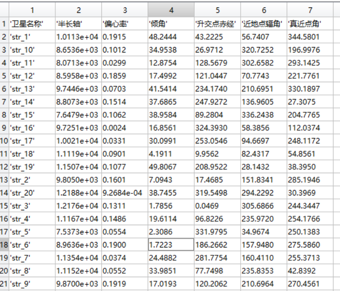
Task: Select the 'str_1' cell
Action: (x=32, y=37)
